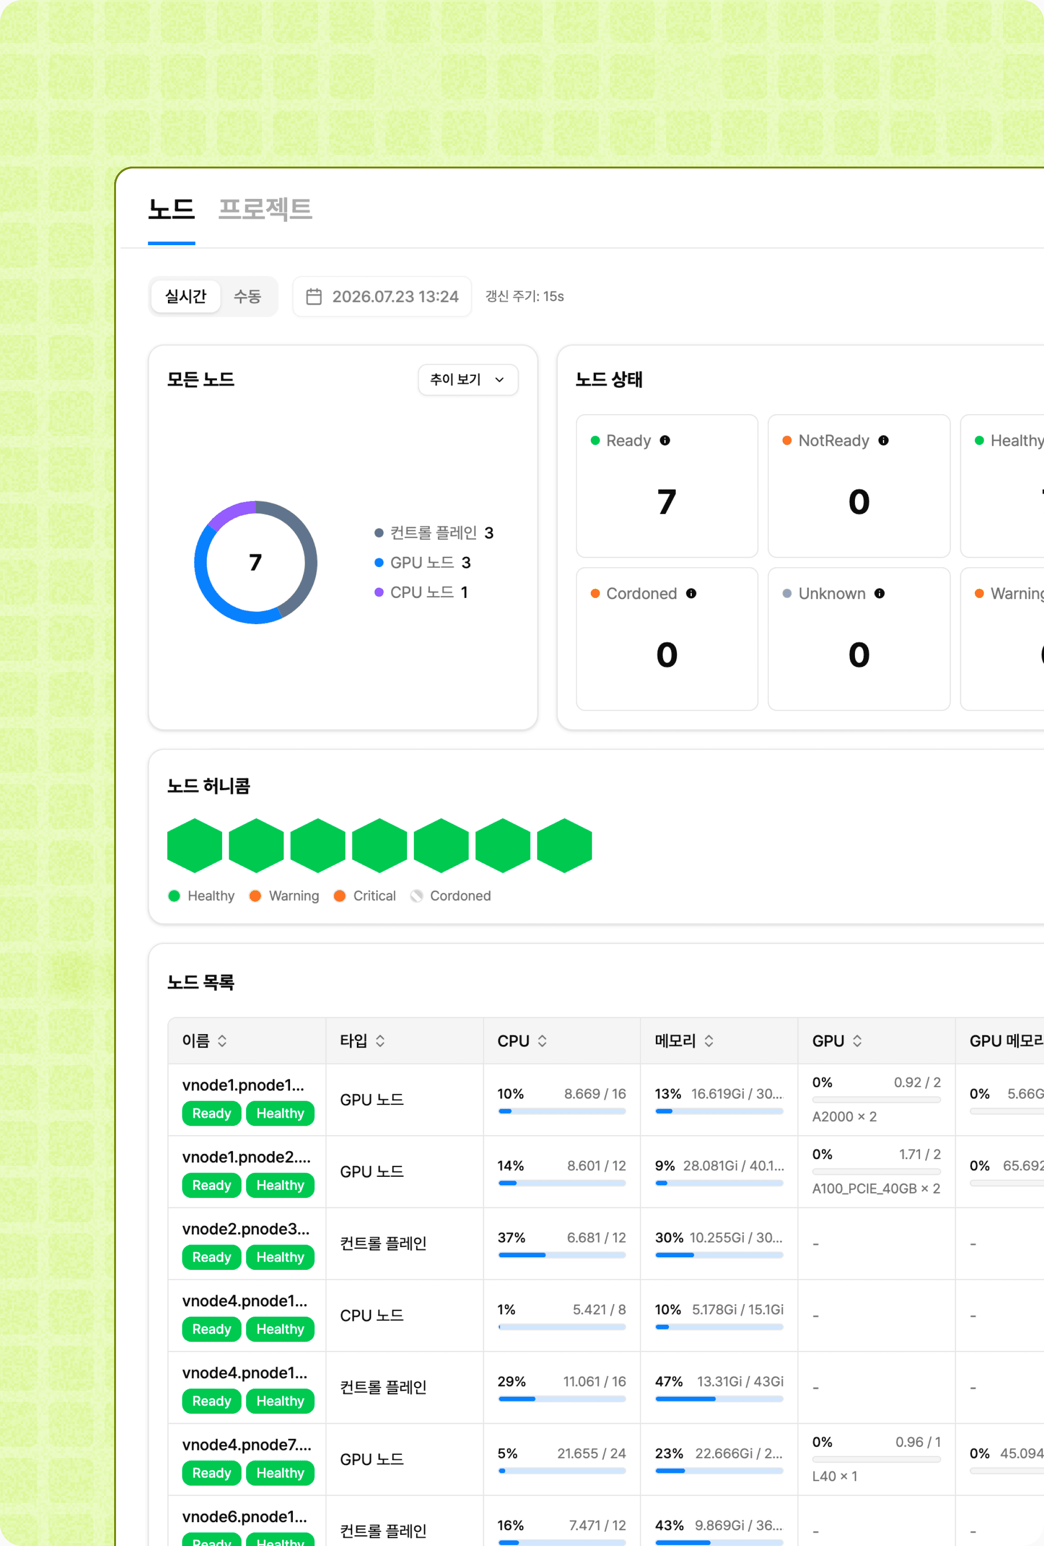
Task: Click the Ready info icon
Action: pos(664,440)
